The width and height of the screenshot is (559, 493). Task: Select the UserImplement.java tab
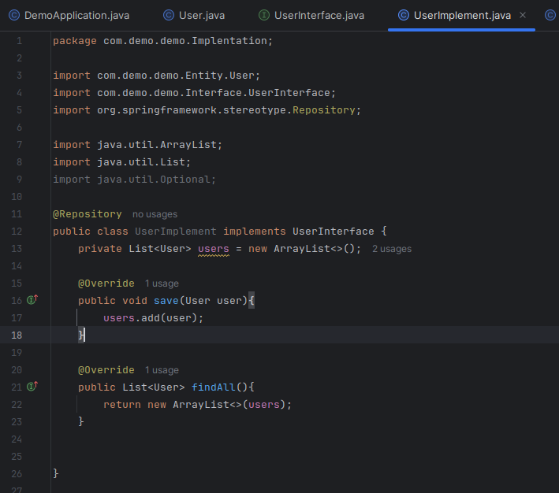point(462,15)
